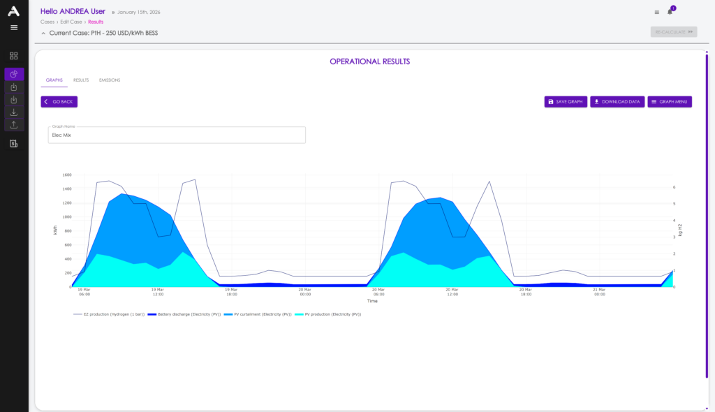Open the sidebar hamburger menu
Screen dimensions: 715x412
pyautogui.click(x=14, y=27)
